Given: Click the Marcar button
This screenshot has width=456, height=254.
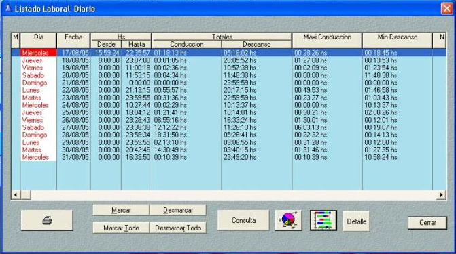Looking at the screenshot, I should click(121, 210).
